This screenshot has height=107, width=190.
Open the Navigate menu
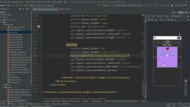(x=15, y=2)
